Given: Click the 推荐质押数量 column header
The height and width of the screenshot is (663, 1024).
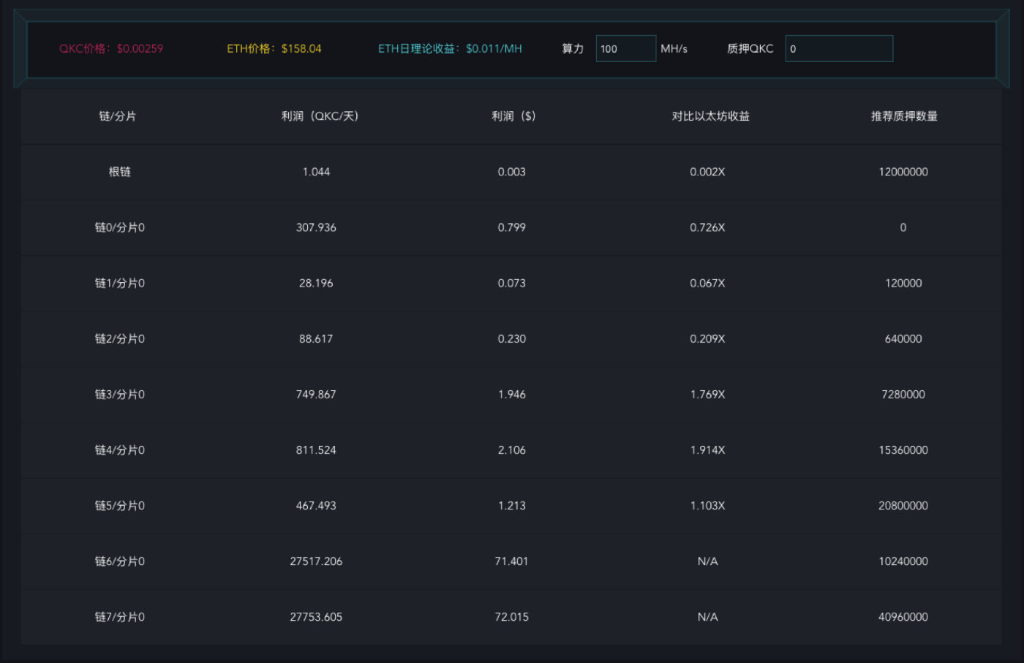Looking at the screenshot, I should click(904, 116).
